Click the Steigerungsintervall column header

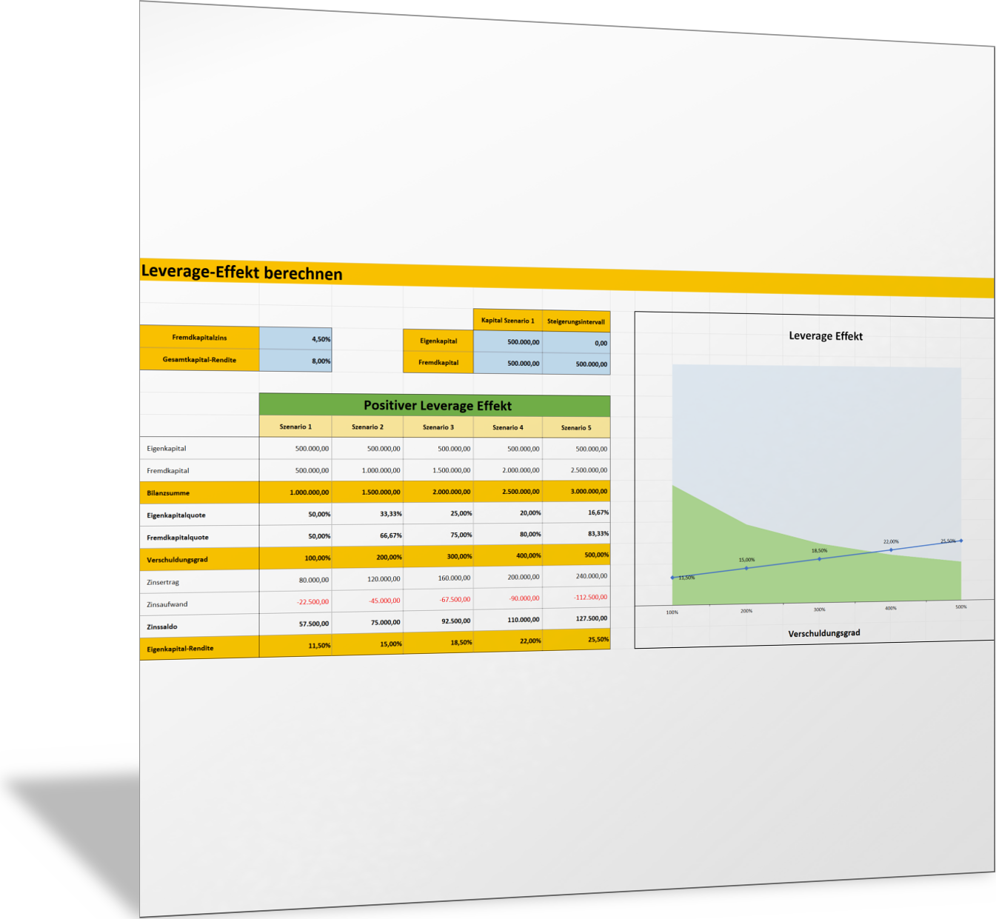[576, 321]
